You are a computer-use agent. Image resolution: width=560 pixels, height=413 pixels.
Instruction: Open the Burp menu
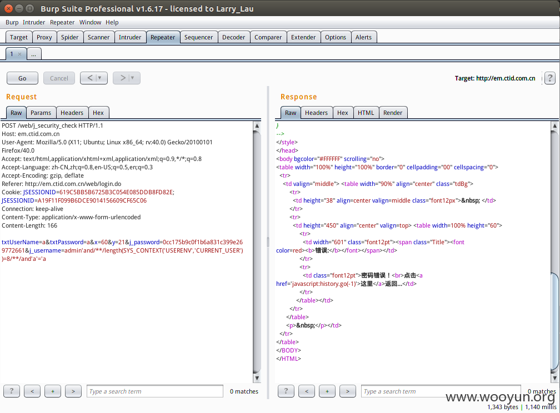pyautogui.click(x=12, y=22)
